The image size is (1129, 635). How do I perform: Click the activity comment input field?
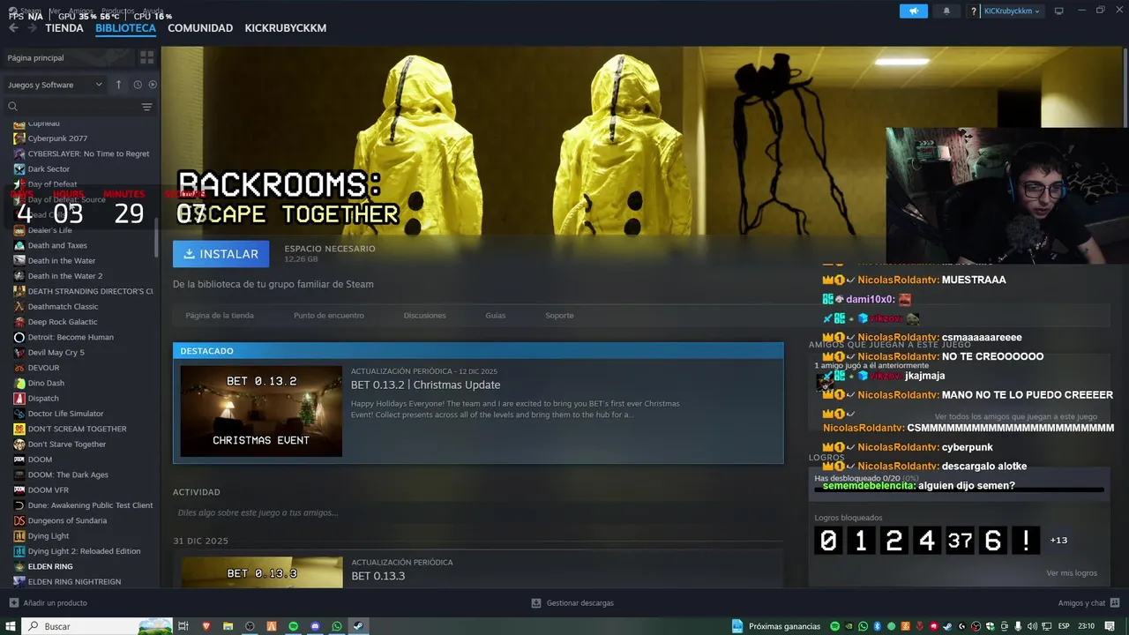[x=478, y=512]
